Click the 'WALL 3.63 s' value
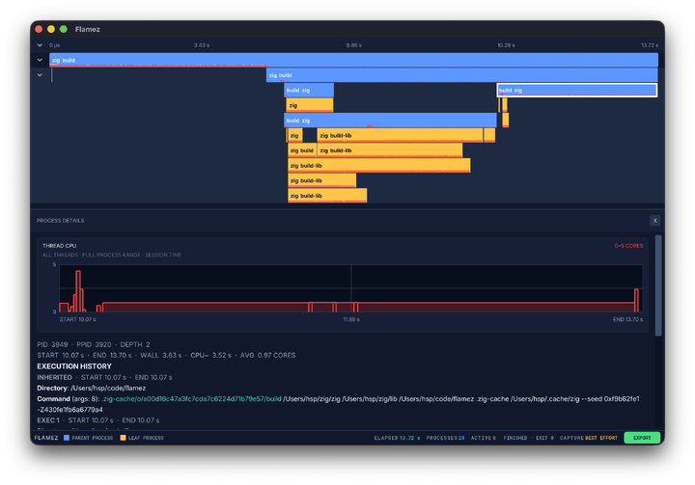This screenshot has width=695, height=485. pos(161,355)
